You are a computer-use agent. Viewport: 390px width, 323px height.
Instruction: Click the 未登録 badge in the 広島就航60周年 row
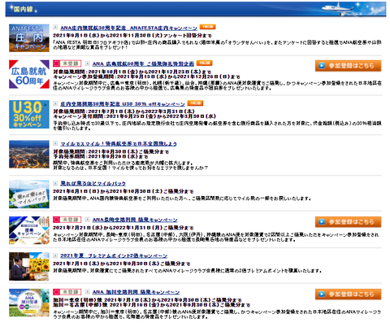tap(67, 63)
